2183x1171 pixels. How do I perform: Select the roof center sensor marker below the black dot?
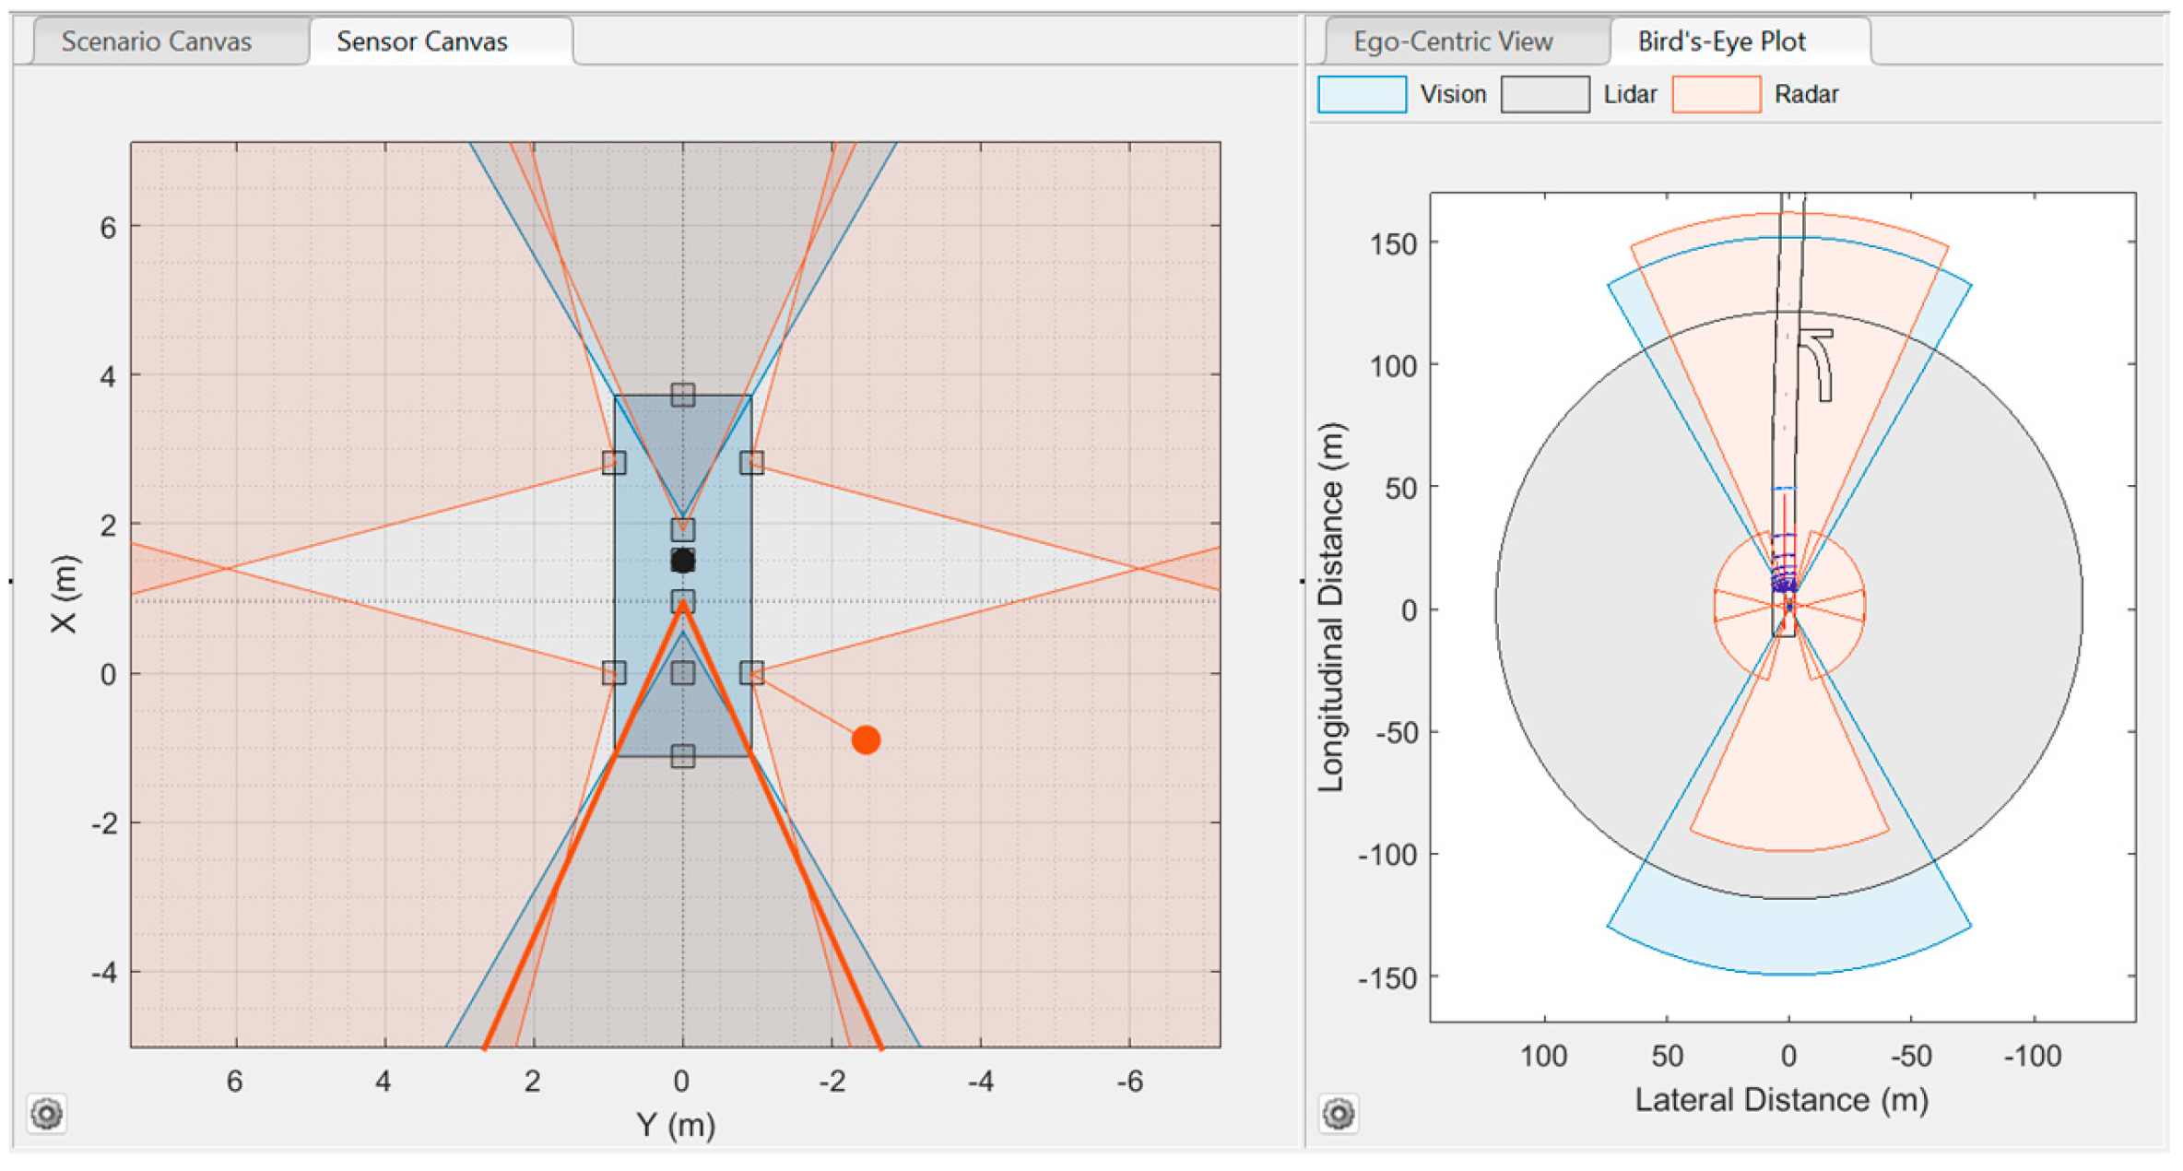coord(682,601)
